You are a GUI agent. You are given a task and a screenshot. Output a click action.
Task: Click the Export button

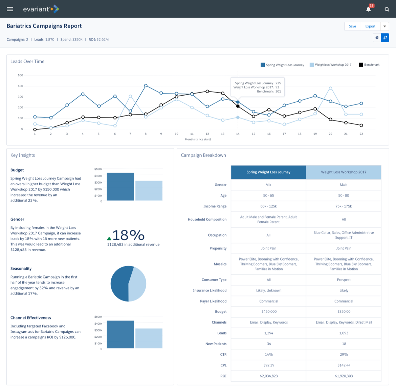point(370,26)
